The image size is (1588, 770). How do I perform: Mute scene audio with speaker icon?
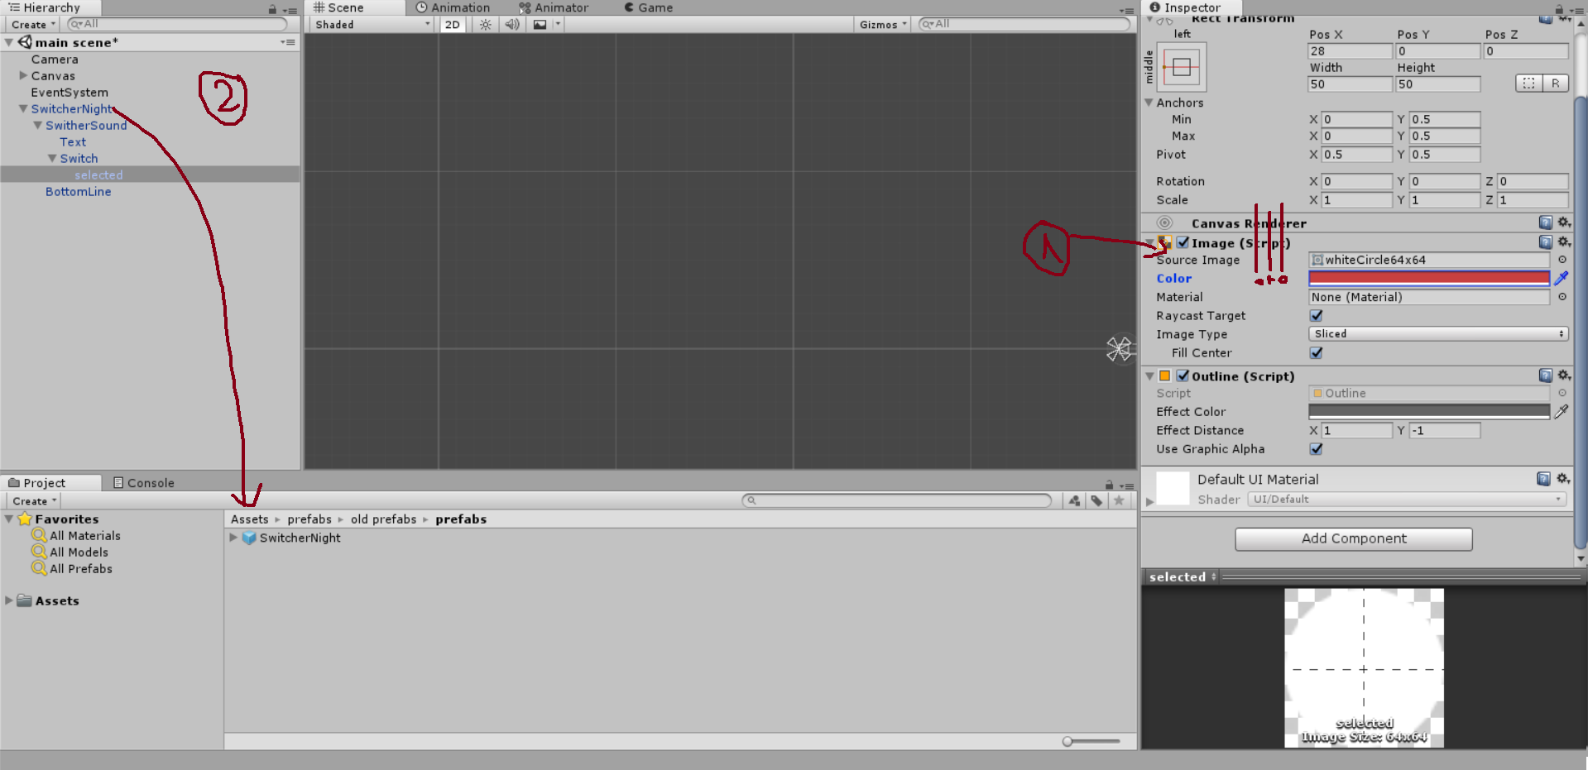511,24
